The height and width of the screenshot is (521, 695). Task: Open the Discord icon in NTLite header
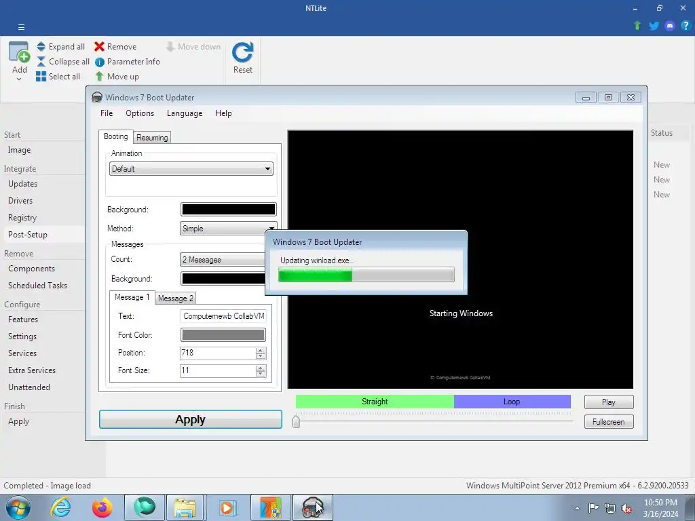(x=670, y=26)
